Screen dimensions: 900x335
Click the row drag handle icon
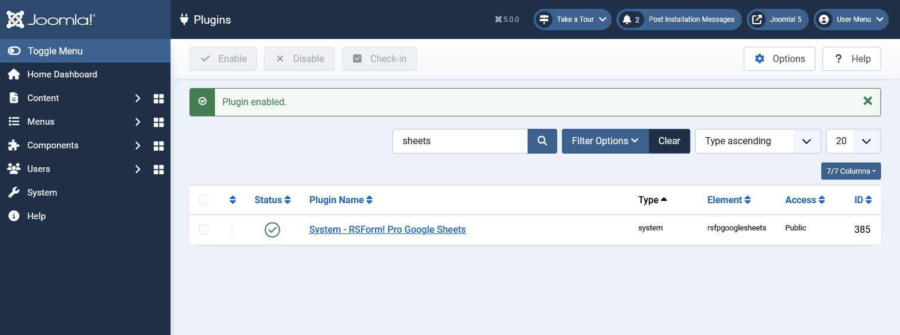232,229
